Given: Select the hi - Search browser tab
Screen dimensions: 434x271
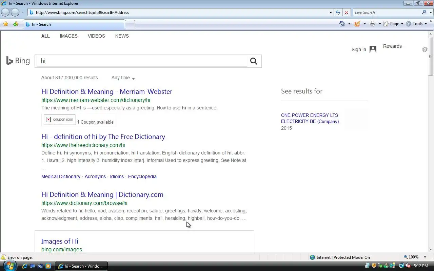Looking at the screenshot, I should click(74, 24).
